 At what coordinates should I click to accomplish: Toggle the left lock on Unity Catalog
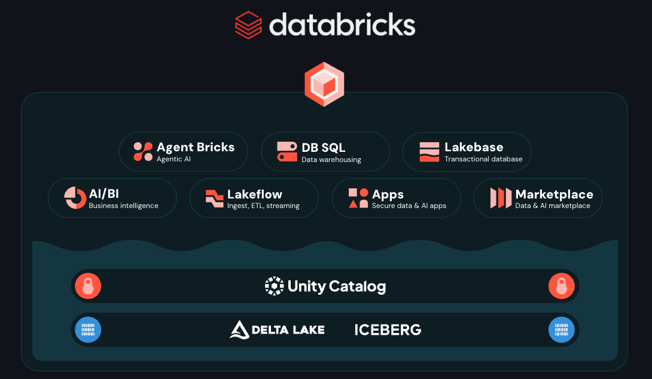(88, 286)
